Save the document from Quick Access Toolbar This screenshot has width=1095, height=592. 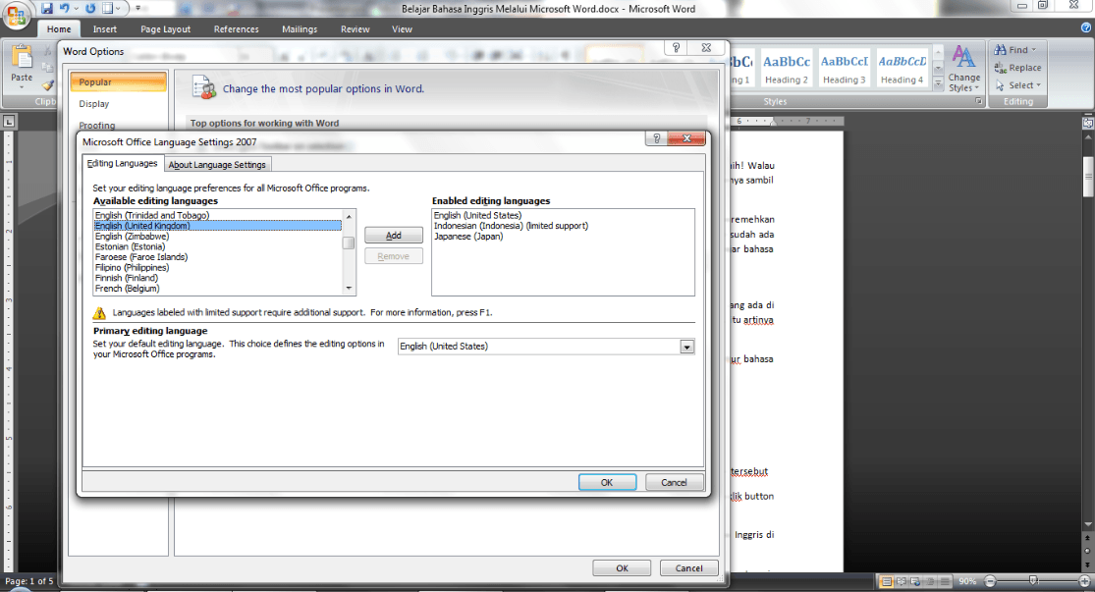[x=47, y=9]
